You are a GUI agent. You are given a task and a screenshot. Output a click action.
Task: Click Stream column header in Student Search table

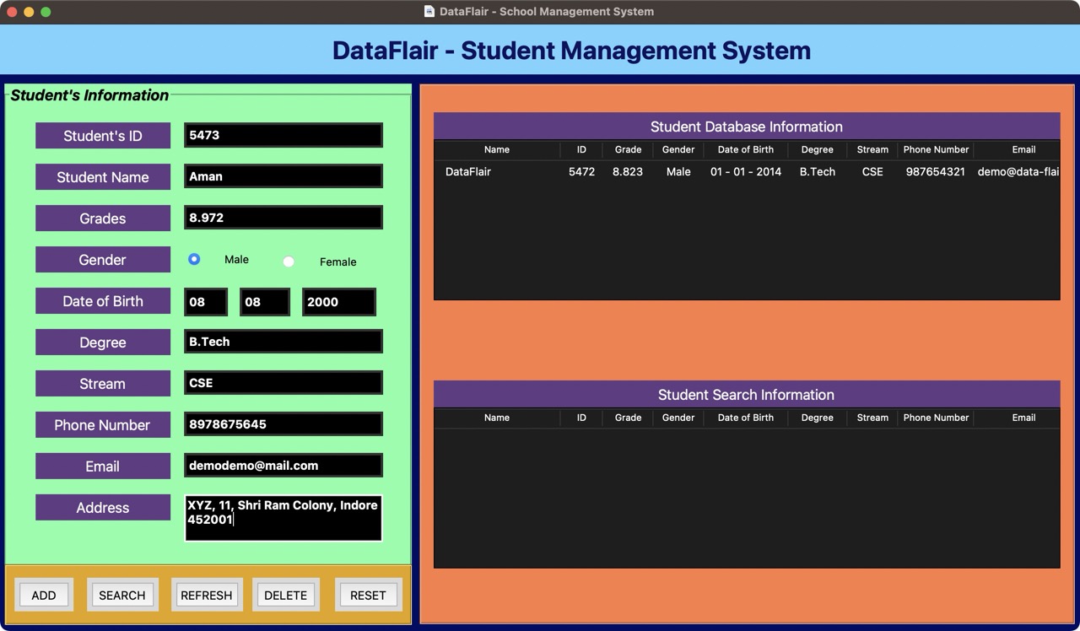tap(872, 418)
